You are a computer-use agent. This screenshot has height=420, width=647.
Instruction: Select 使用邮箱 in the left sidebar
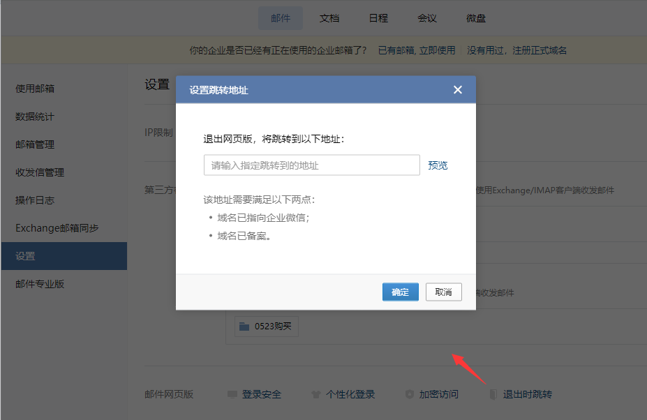click(35, 89)
